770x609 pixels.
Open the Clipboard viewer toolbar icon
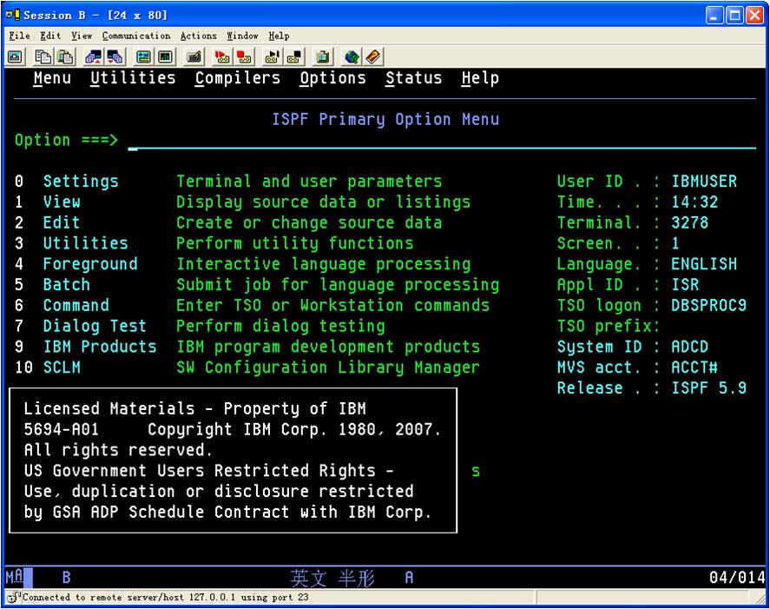[x=323, y=57]
